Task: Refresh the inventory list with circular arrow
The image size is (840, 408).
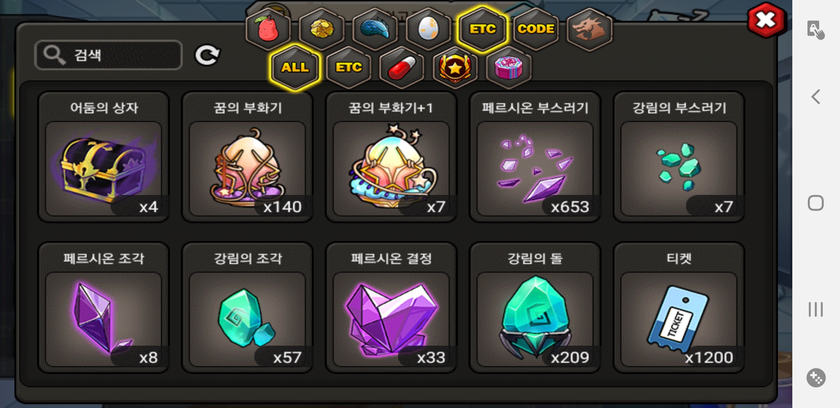Action: (x=207, y=55)
